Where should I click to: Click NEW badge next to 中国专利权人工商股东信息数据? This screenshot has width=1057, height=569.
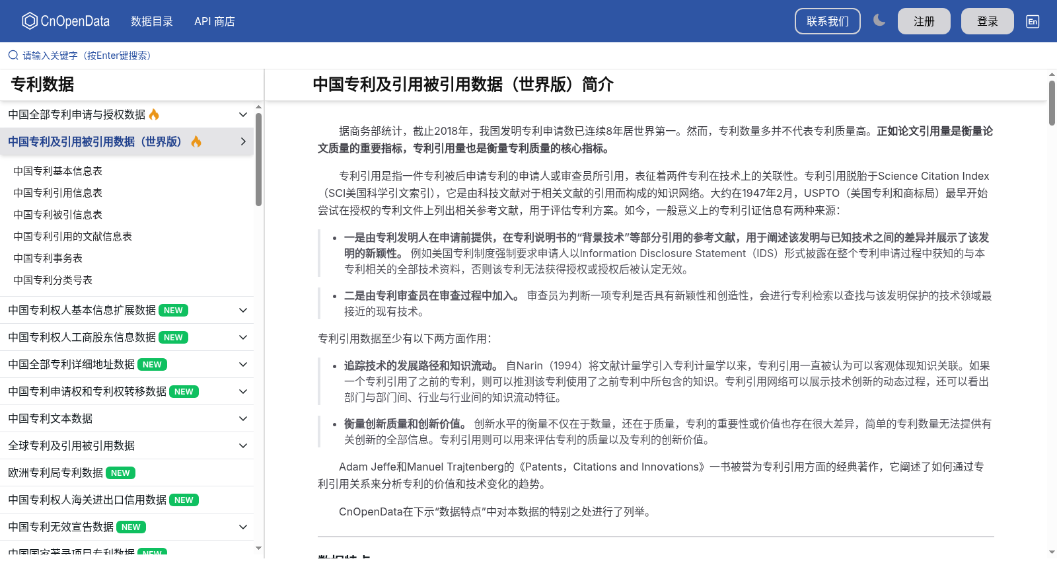(x=173, y=338)
